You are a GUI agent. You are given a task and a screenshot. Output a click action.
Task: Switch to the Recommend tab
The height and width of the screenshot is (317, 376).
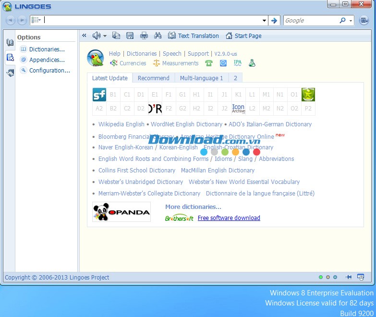[x=153, y=78]
